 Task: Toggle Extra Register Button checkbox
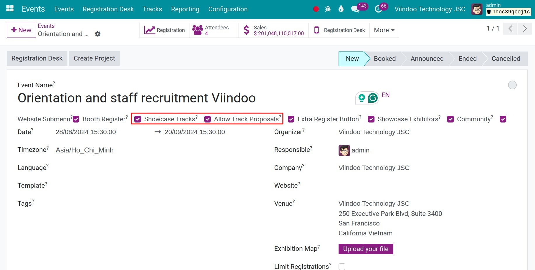pyautogui.click(x=291, y=119)
